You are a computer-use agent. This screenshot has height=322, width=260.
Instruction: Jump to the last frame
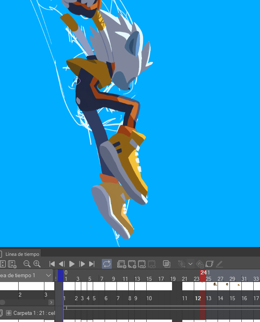tap(92, 264)
